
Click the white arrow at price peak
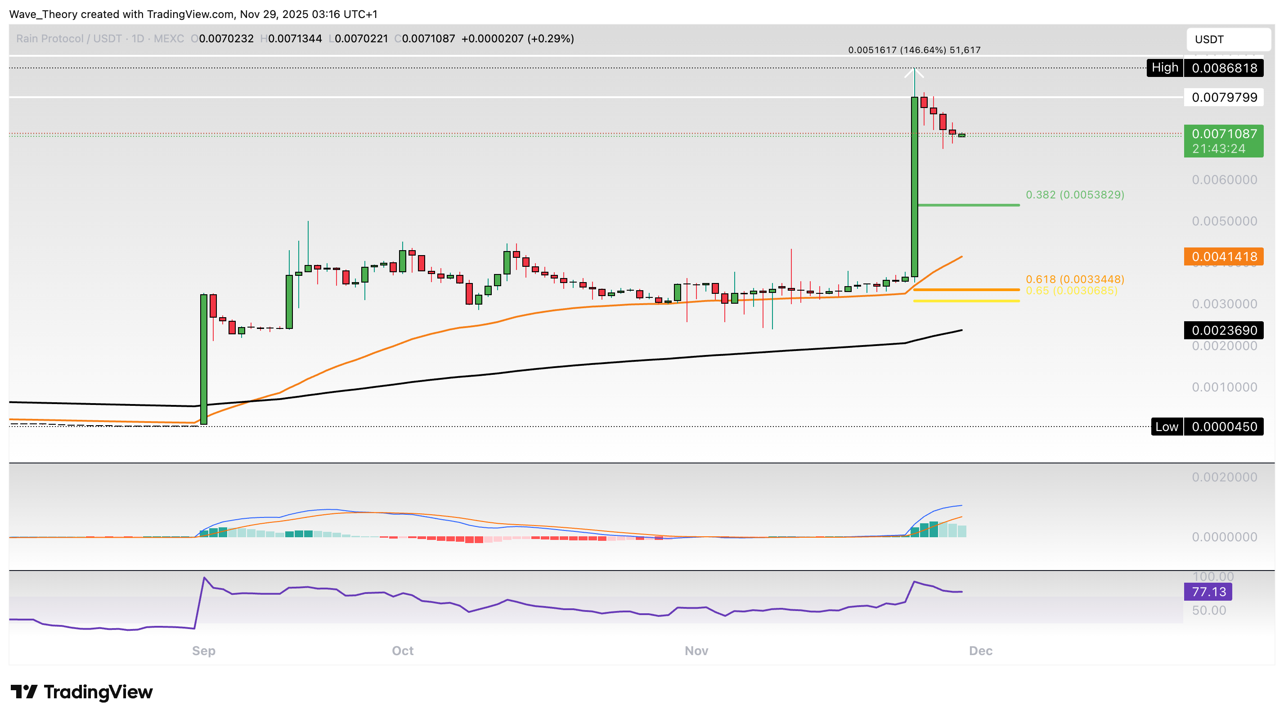(x=914, y=74)
